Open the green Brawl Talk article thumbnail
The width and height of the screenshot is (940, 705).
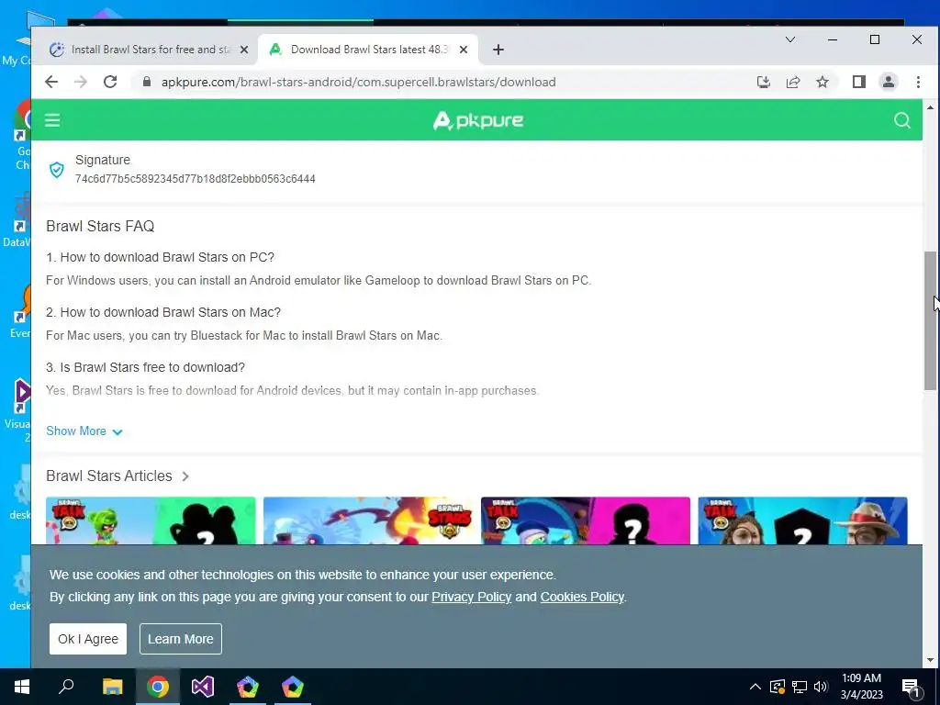click(x=151, y=520)
